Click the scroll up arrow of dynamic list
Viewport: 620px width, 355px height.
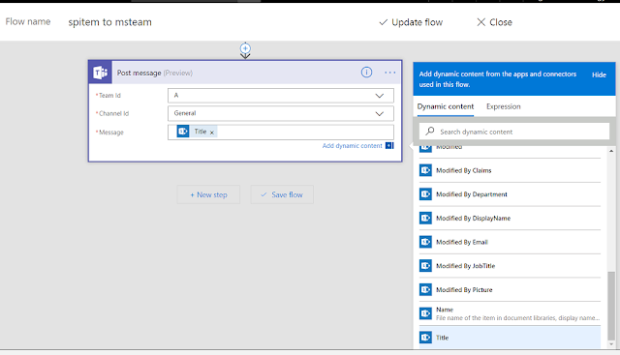pos(611,151)
